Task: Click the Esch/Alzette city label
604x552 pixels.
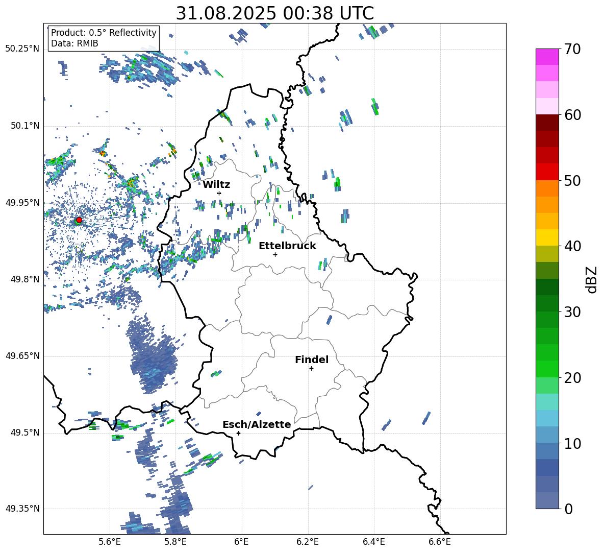Action: (257, 424)
